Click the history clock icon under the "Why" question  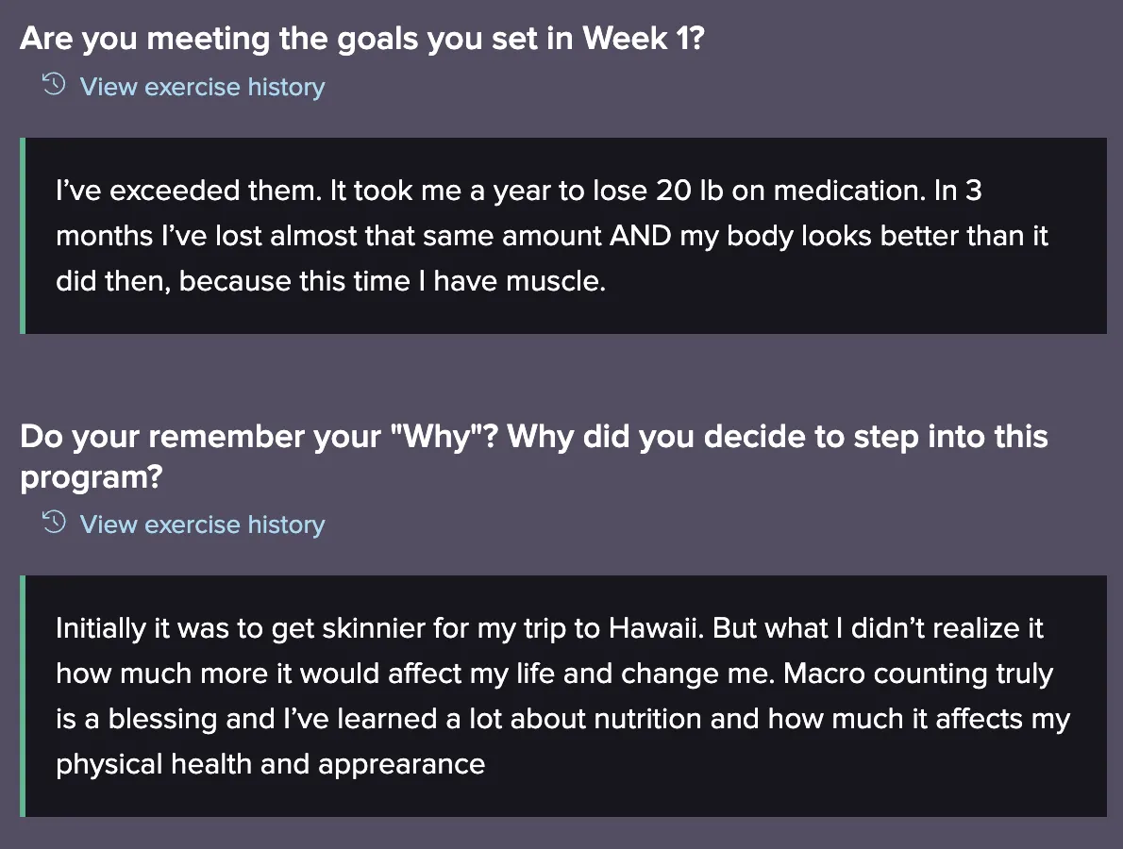[x=54, y=523]
